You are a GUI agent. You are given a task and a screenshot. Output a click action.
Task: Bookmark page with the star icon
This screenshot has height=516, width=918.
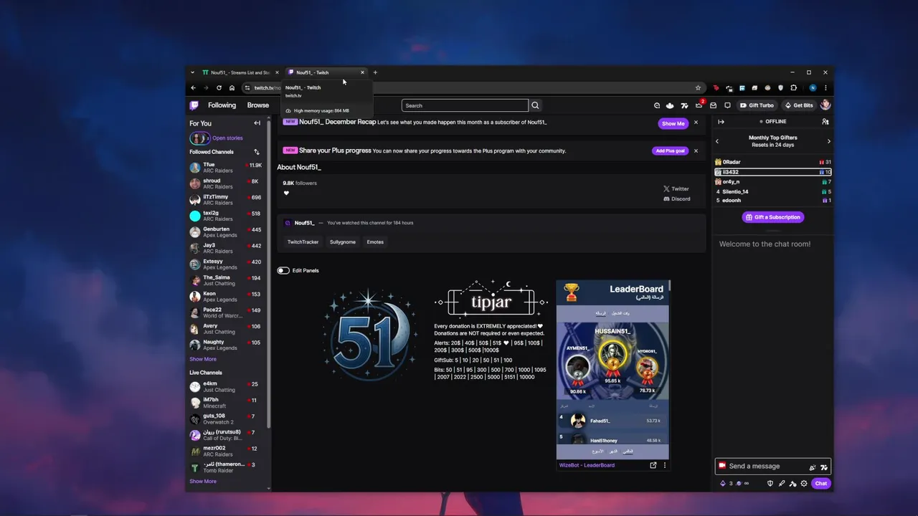tap(698, 88)
